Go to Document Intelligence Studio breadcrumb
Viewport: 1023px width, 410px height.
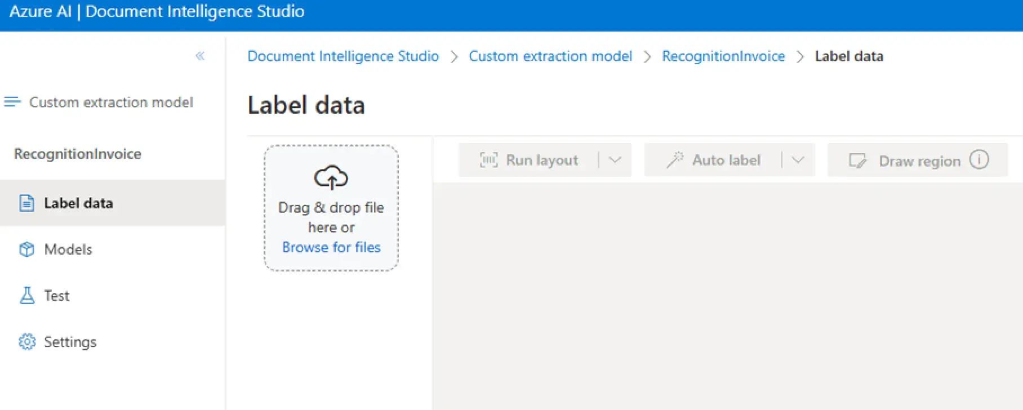coord(343,56)
